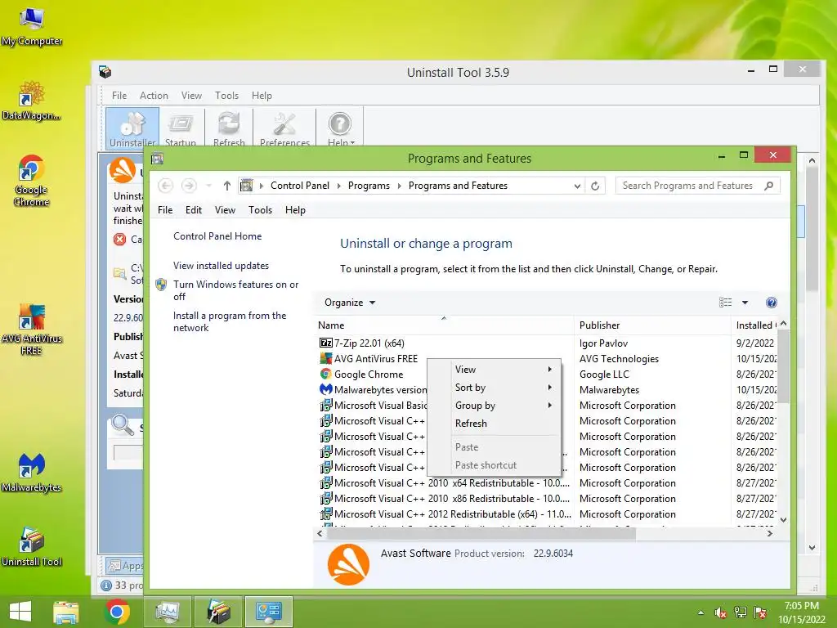Click the change view icon
Screen dimensions: 837x628
(726, 303)
